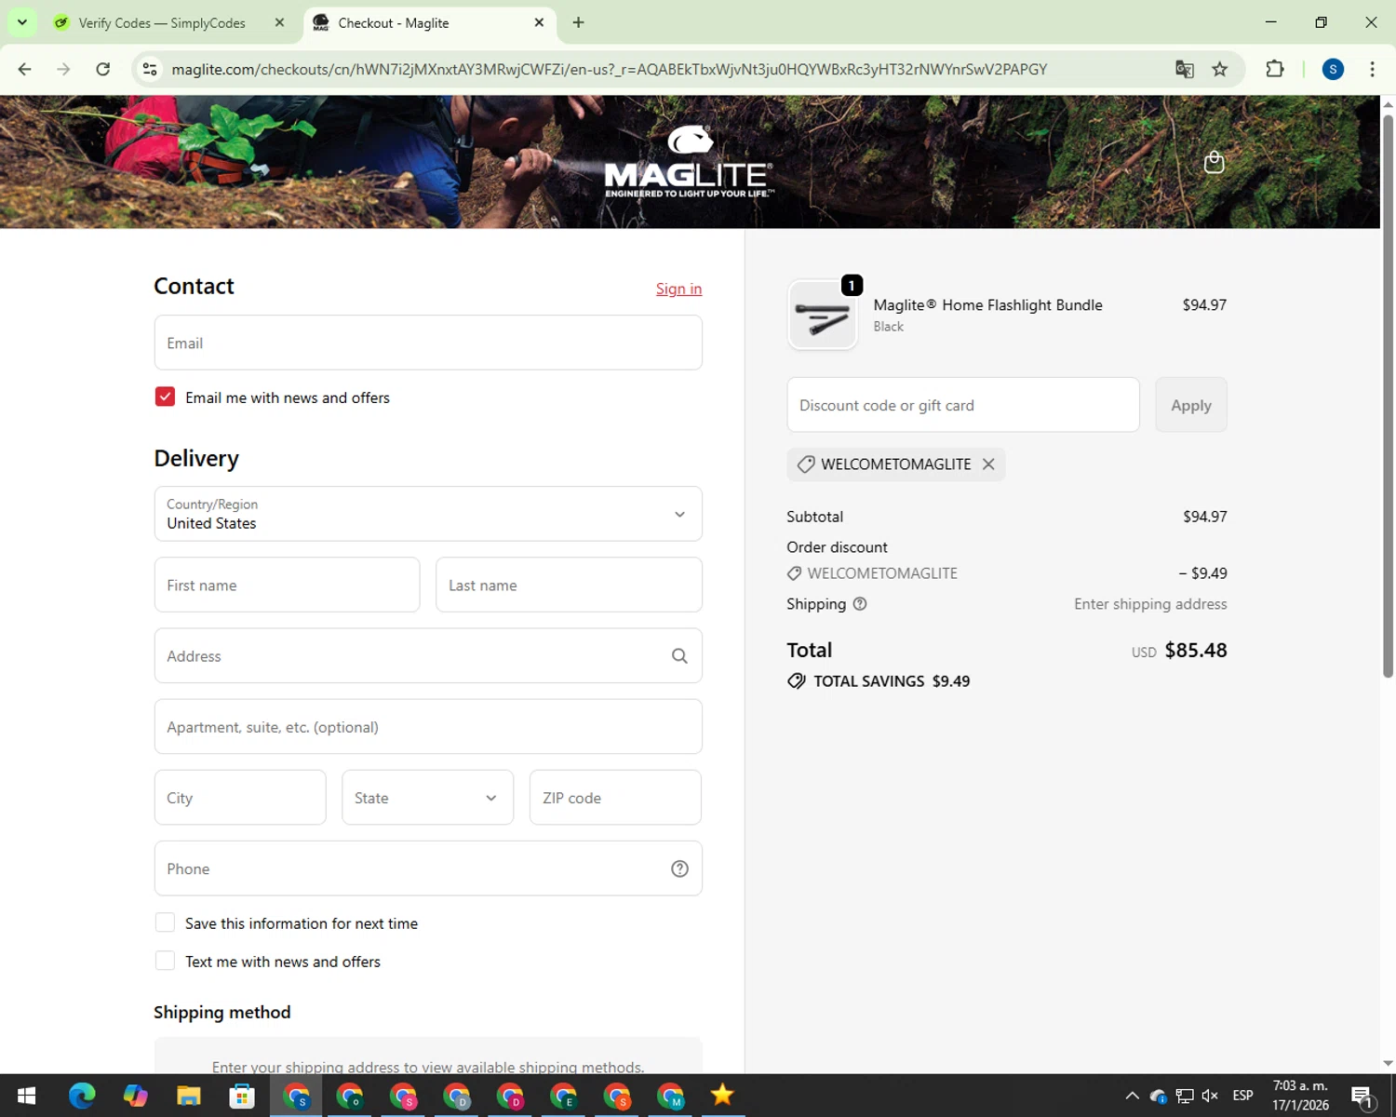
Task: Click the browser Back arrow
Action: [x=25, y=69]
